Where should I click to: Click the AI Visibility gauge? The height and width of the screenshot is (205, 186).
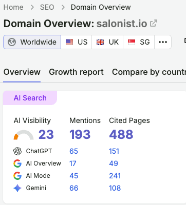[24, 135]
